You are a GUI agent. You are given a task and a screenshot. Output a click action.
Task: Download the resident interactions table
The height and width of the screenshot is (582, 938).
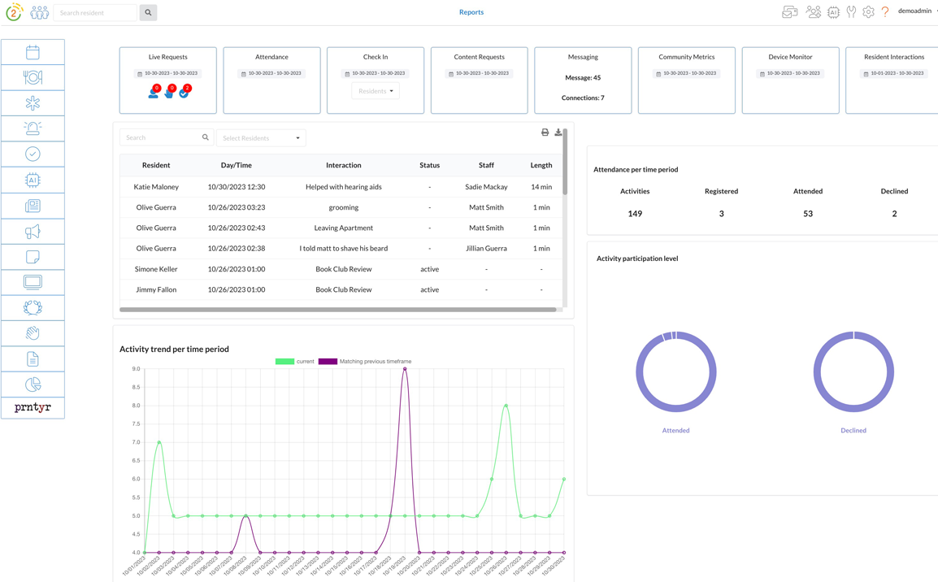click(558, 132)
